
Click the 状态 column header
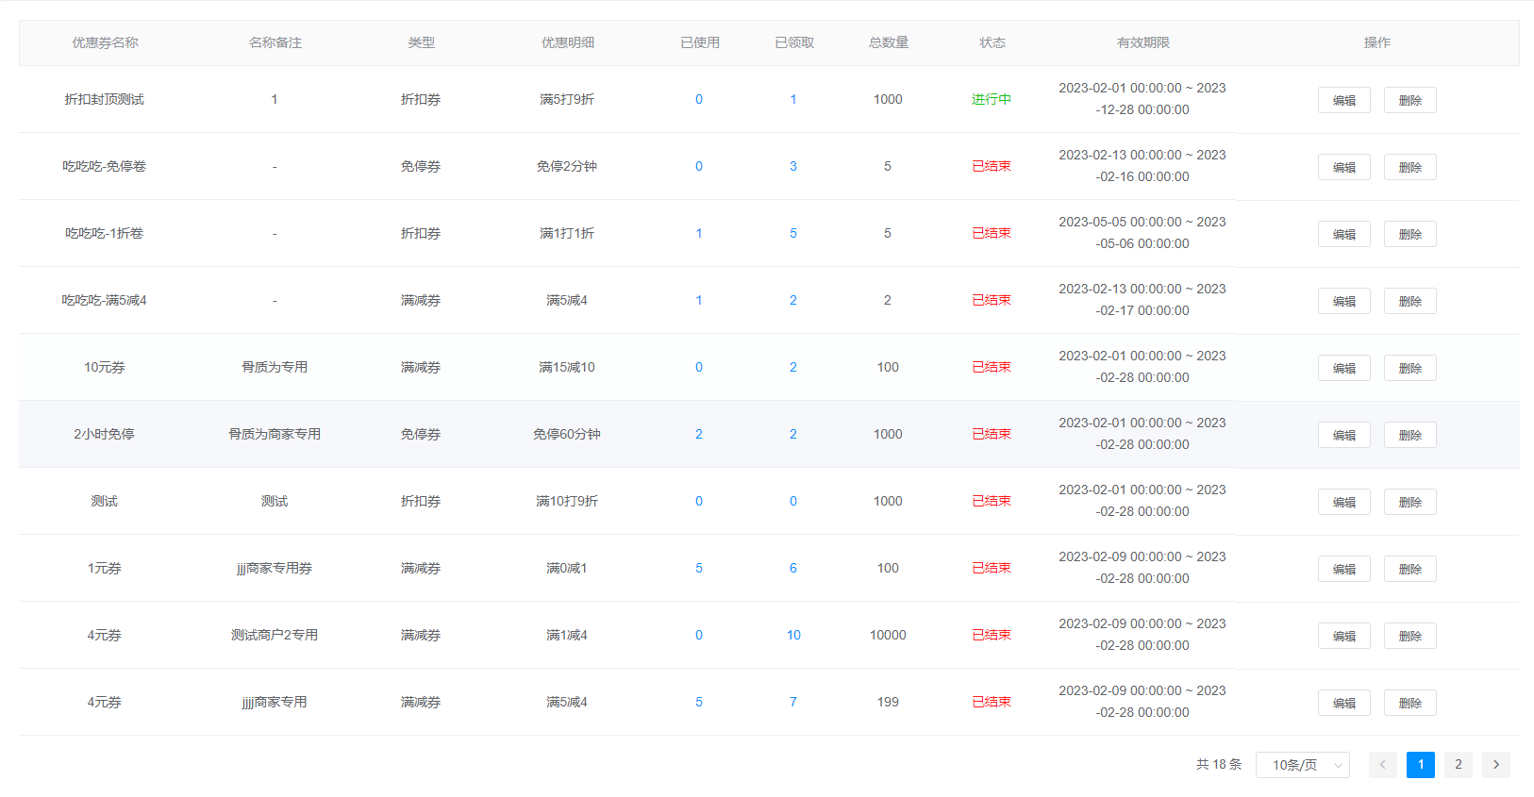click(992, 42)
